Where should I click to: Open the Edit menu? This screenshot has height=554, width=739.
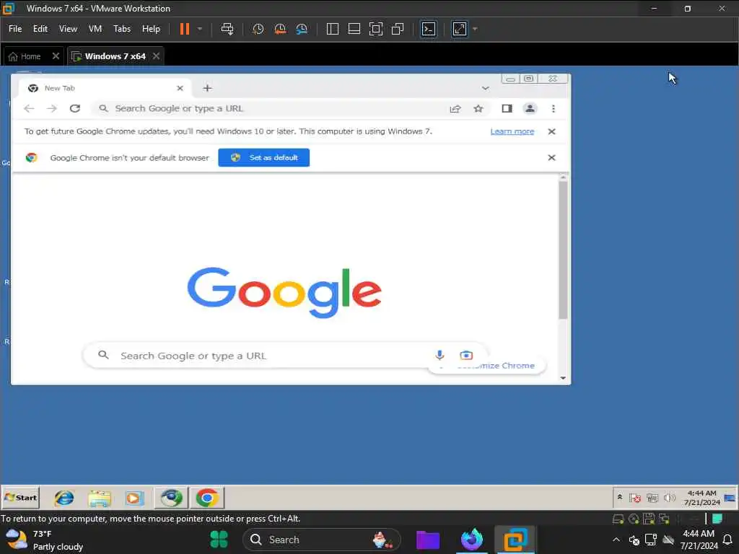point(40,29)
